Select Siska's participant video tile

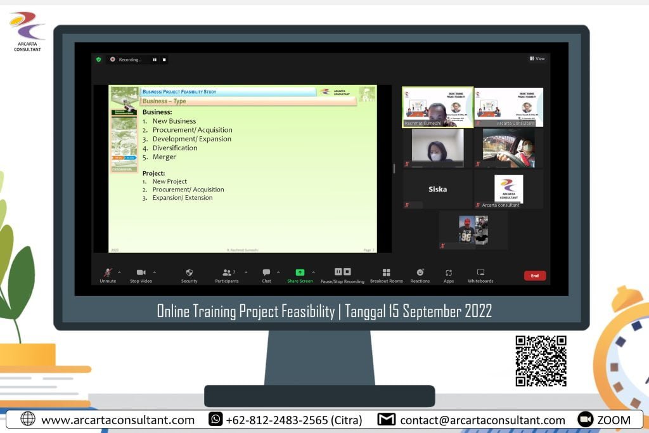pos(437,189)
